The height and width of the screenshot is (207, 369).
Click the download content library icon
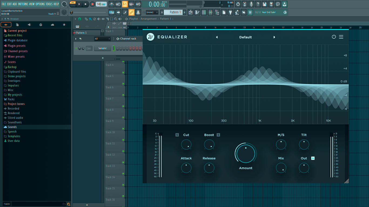pos(284,4)
